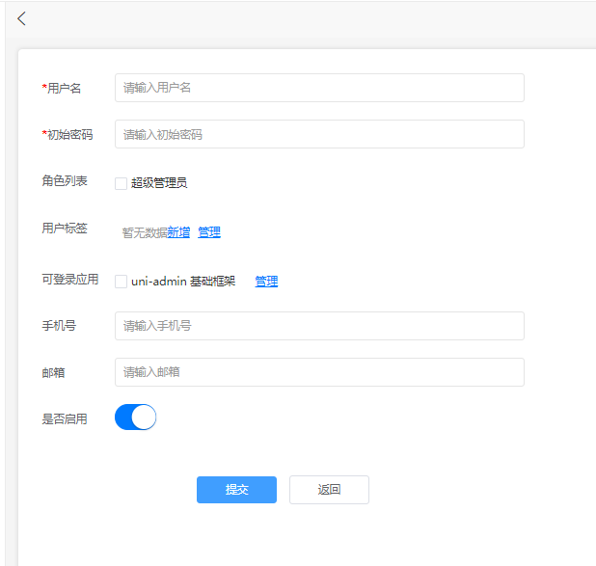Open 管理 link next to 用户标签
Screen dimensions: 596x566
pyautogui.click(x=209, y=232)
